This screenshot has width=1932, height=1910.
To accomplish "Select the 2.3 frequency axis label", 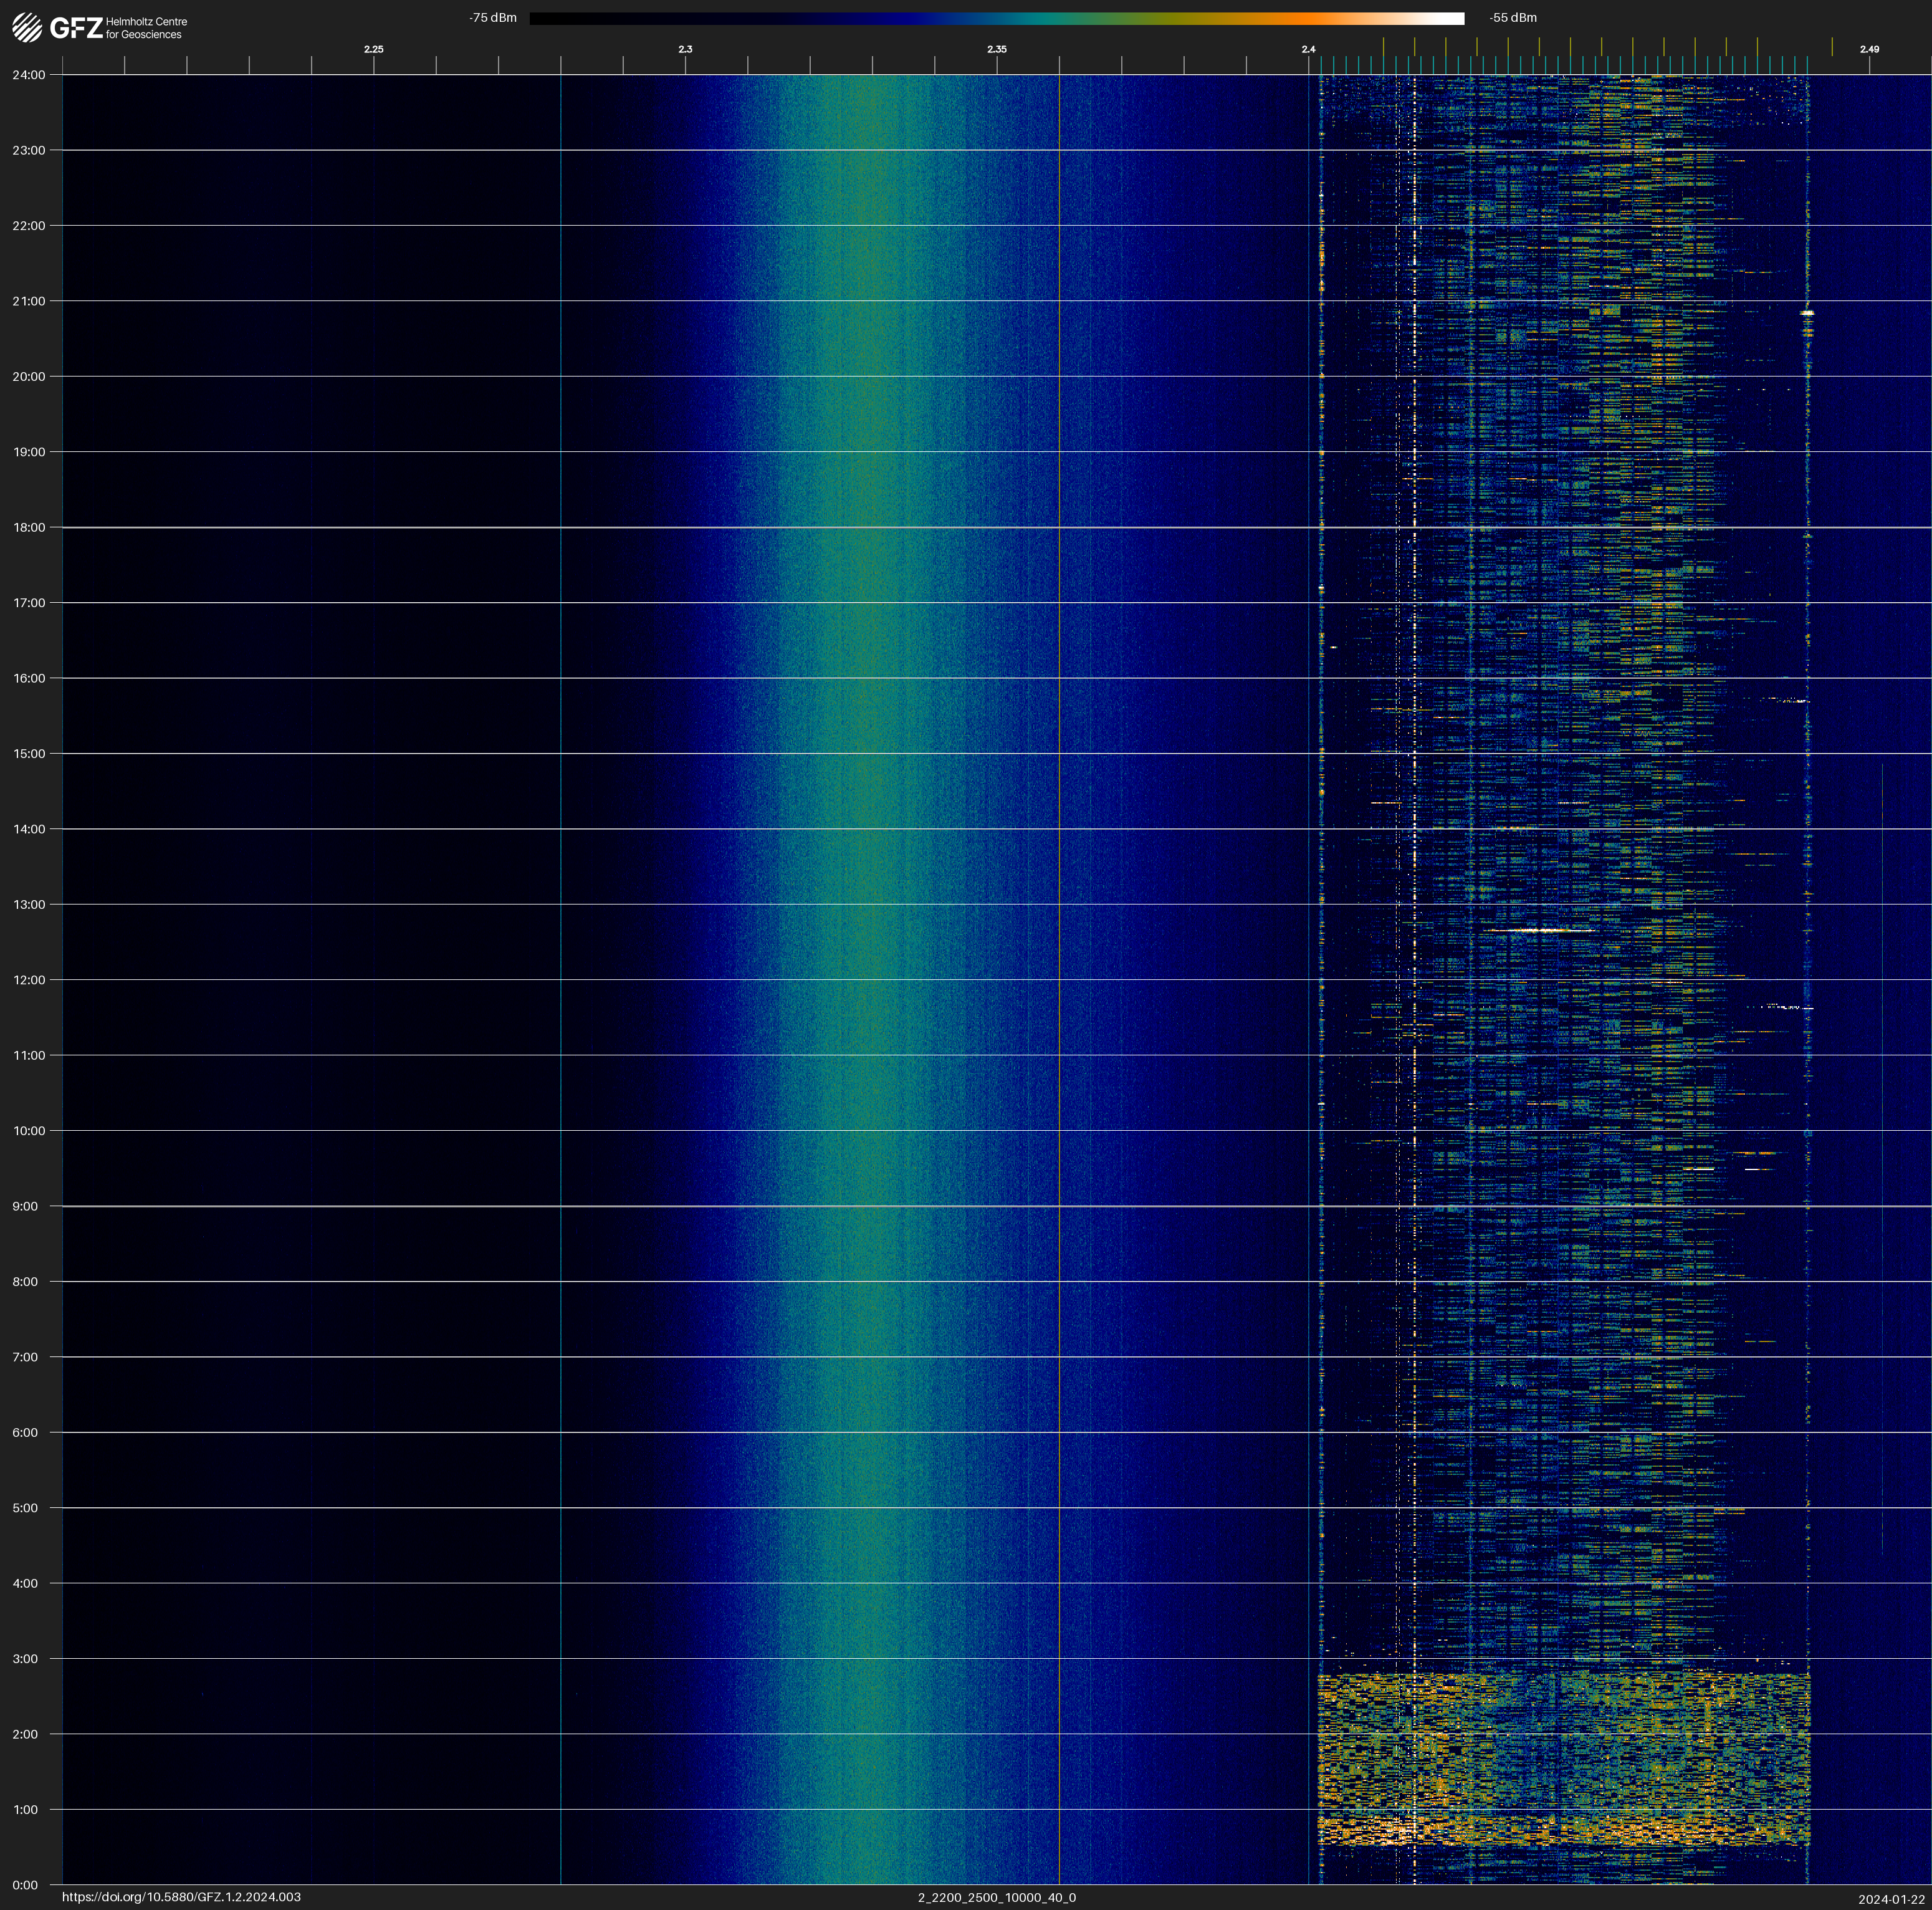I will coord(685,49).
